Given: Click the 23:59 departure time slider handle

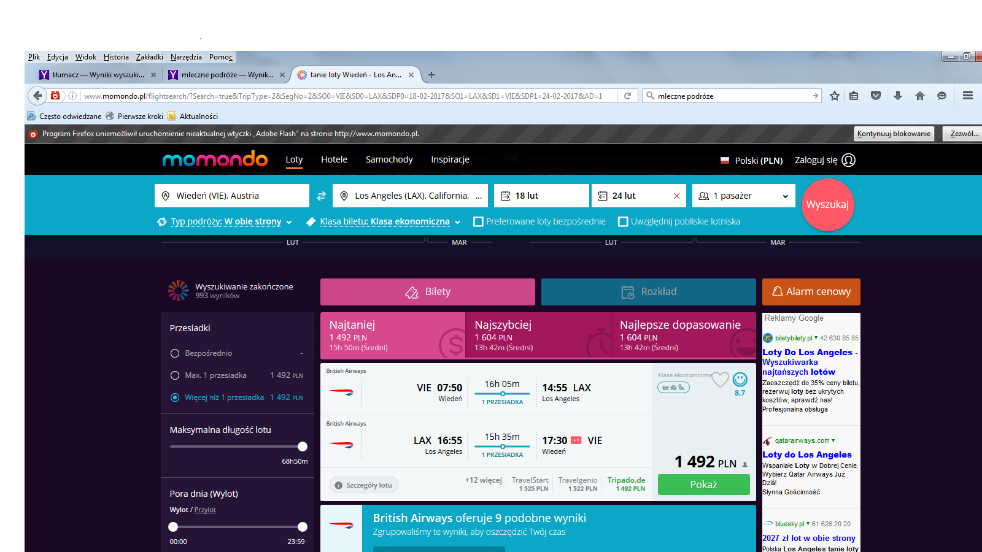Looking at the screenshot, I should [303, 527].
